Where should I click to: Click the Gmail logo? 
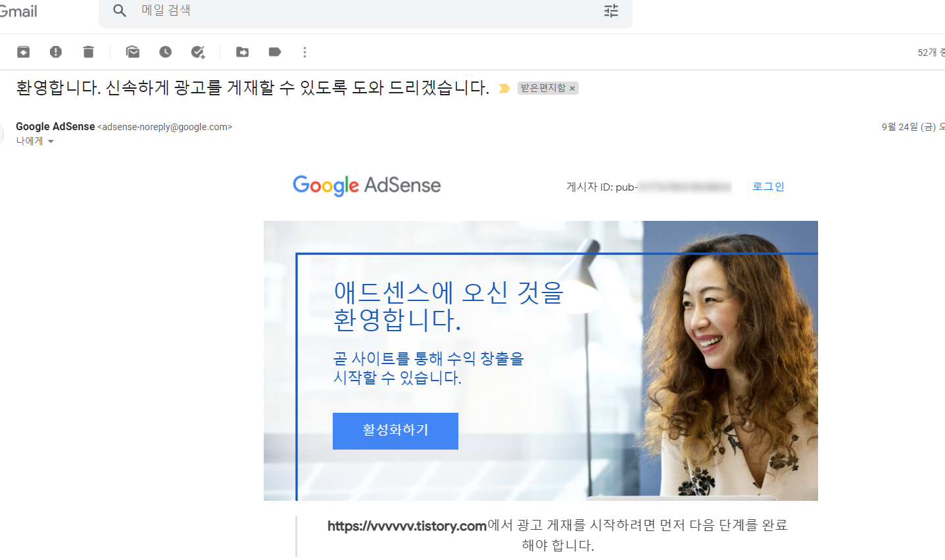click(18, 11)
